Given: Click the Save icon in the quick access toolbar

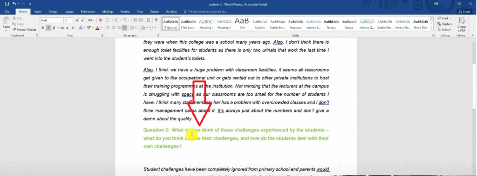Looking at the screenshot, I should [x=7, y=4].
